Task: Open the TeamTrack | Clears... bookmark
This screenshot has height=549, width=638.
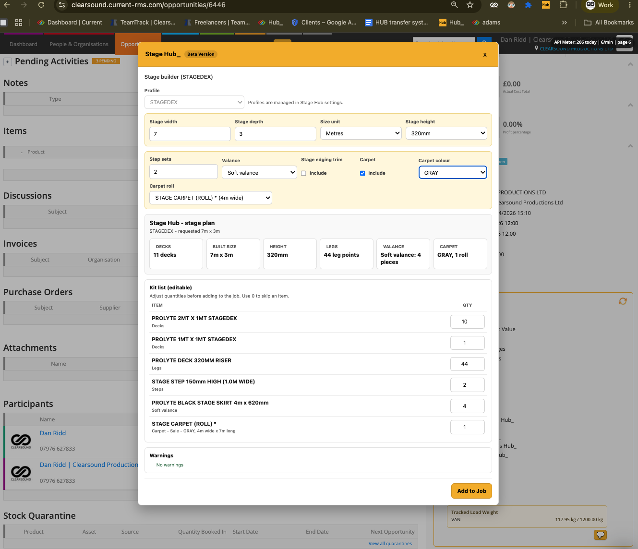Action: tap(143, 23)
